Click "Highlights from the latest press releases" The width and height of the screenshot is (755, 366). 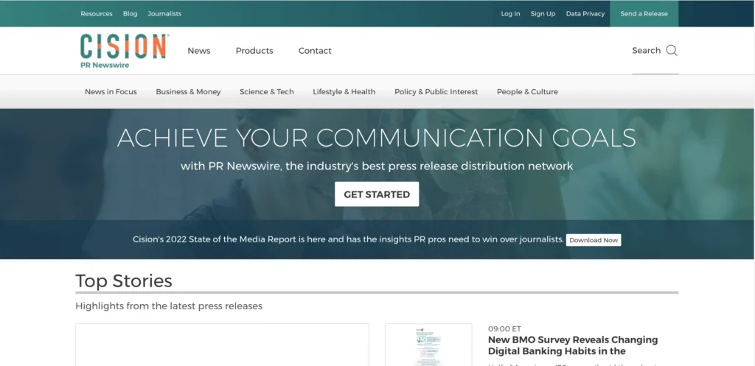[169, 306]
